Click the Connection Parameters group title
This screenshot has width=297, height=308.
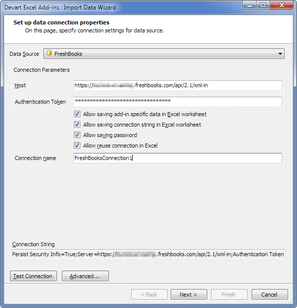[x=41, y=70]
